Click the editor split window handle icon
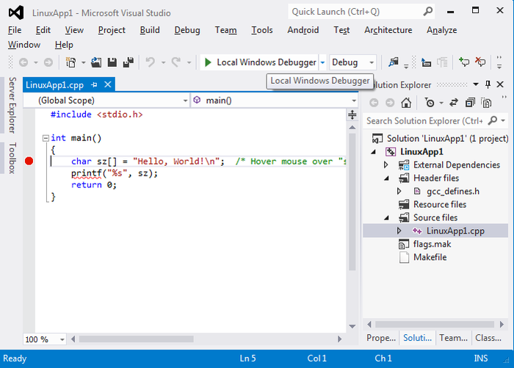 click(352, 115)
